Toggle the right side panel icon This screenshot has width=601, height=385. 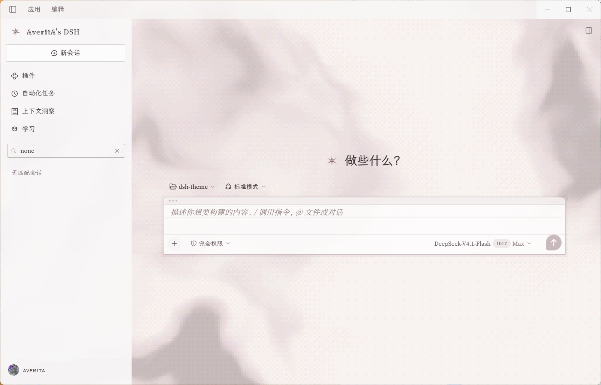589,31
